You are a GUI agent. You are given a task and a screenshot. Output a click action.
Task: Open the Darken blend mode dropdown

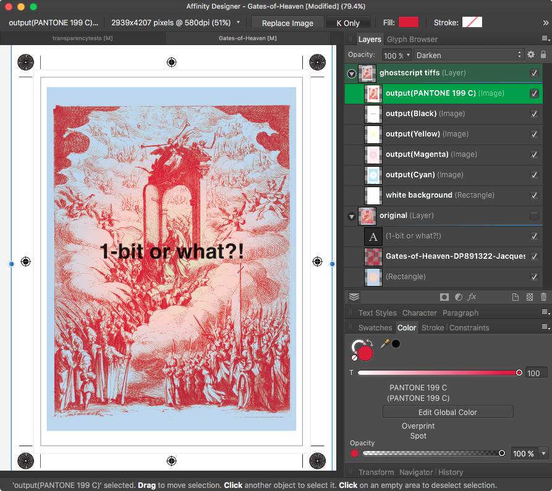tap(469, 55)
